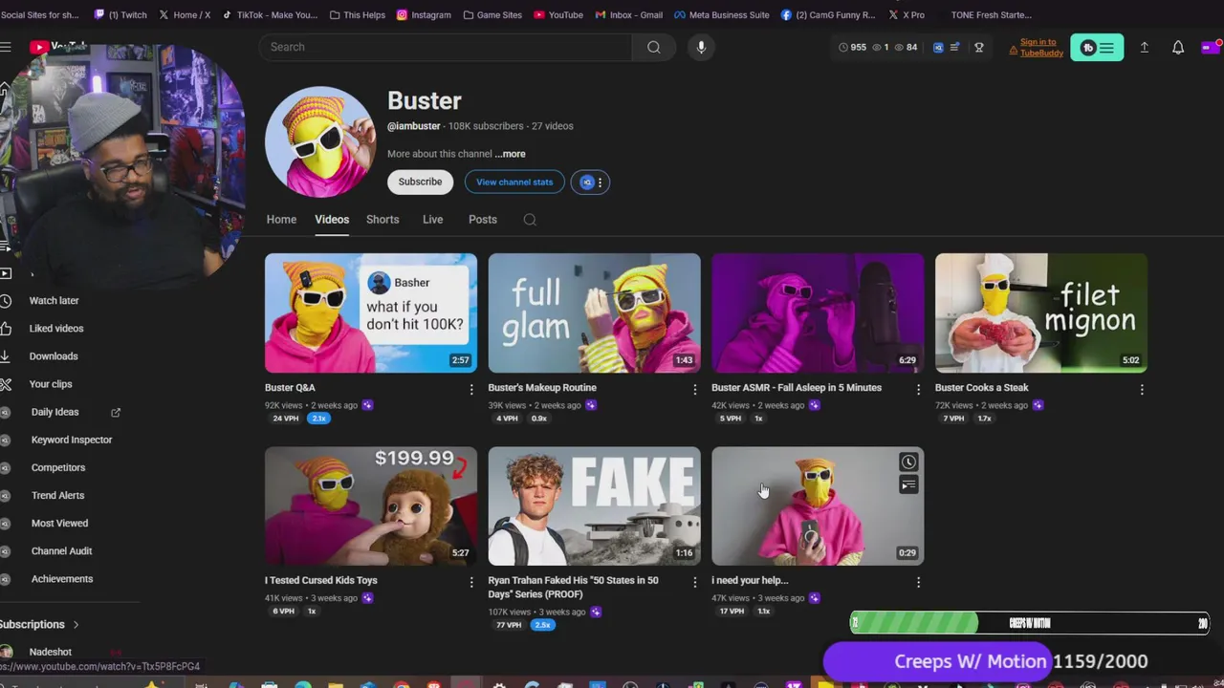The image size is (1224, 688).
Task: Open YouTube notifications bell
Action: 1178,47
